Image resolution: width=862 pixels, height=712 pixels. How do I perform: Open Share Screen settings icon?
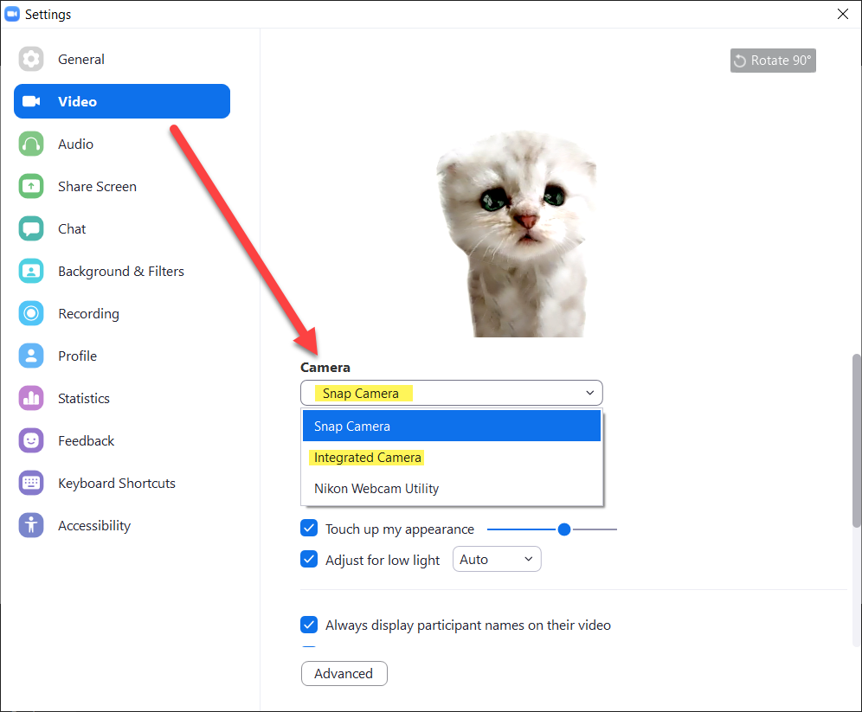(31, 186)
